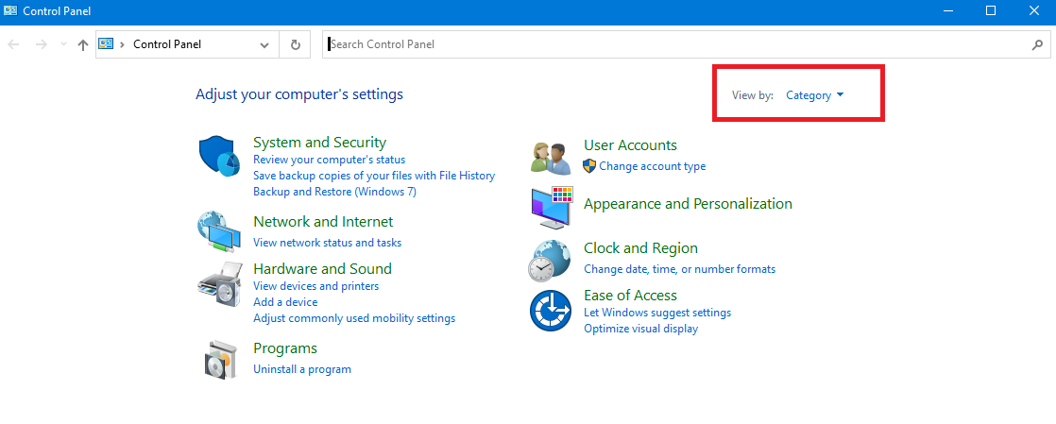Open View network status and tasks
This screenshot has height=424, width=1056.
coord(327,243)
